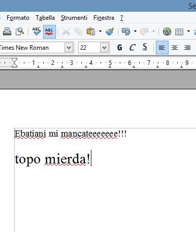Click the Hyperlink globe icon
Image resolution: width=196 pixels, height=232 pixels.
pyautogui.click(x=167, y=31)
